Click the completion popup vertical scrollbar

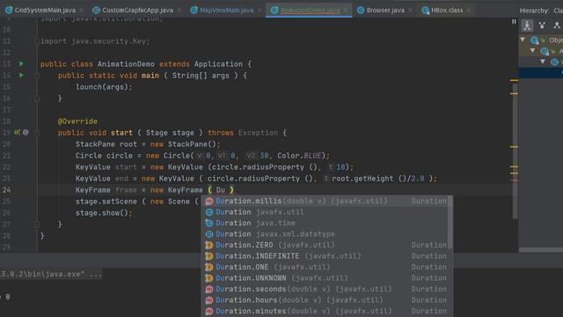[x=450, y=223]
